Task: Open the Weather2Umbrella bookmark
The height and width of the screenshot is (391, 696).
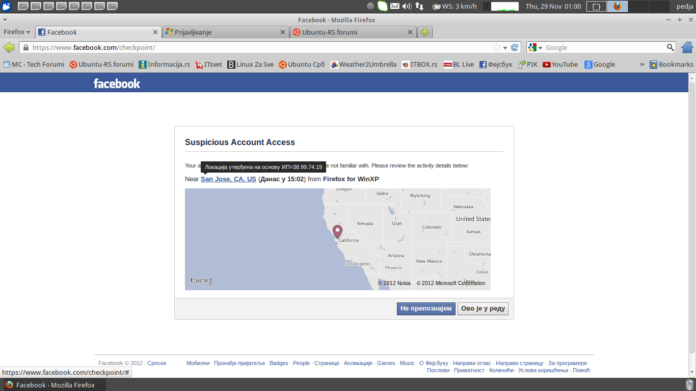Action: [363, 65]
